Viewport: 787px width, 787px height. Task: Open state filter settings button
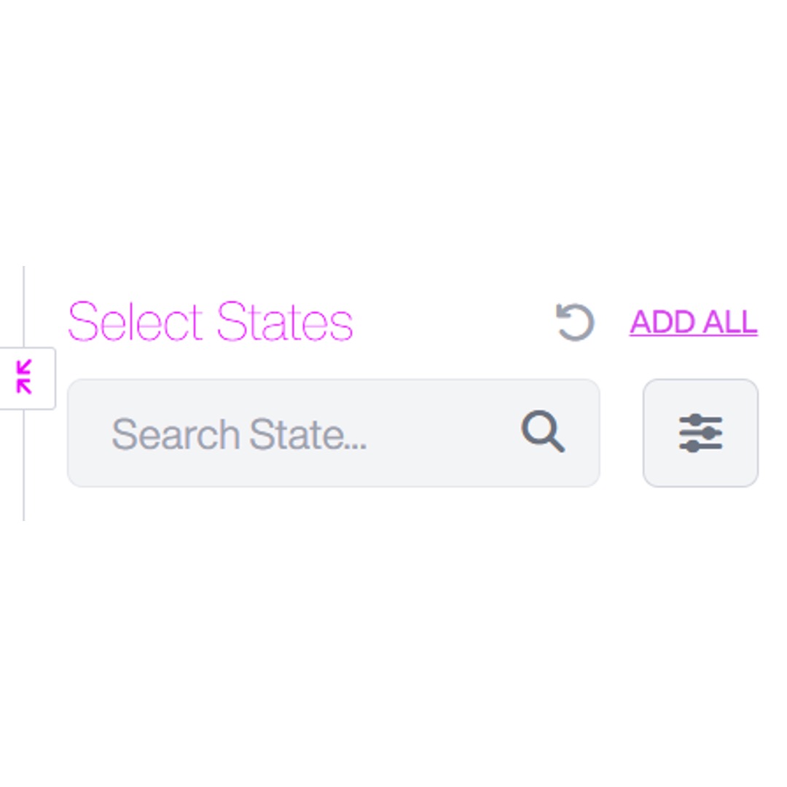[x=700, y=433]
